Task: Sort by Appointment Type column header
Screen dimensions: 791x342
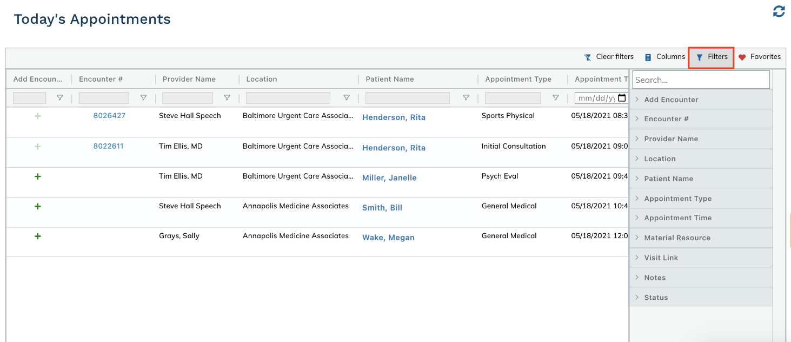Action: point(519,79)
